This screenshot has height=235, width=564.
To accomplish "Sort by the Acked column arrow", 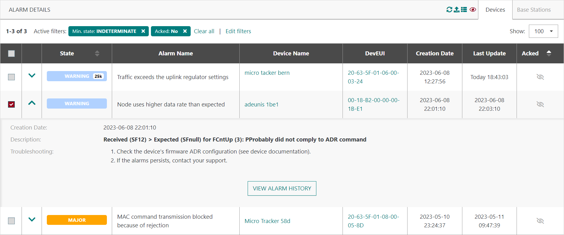I will pos(549,53).
